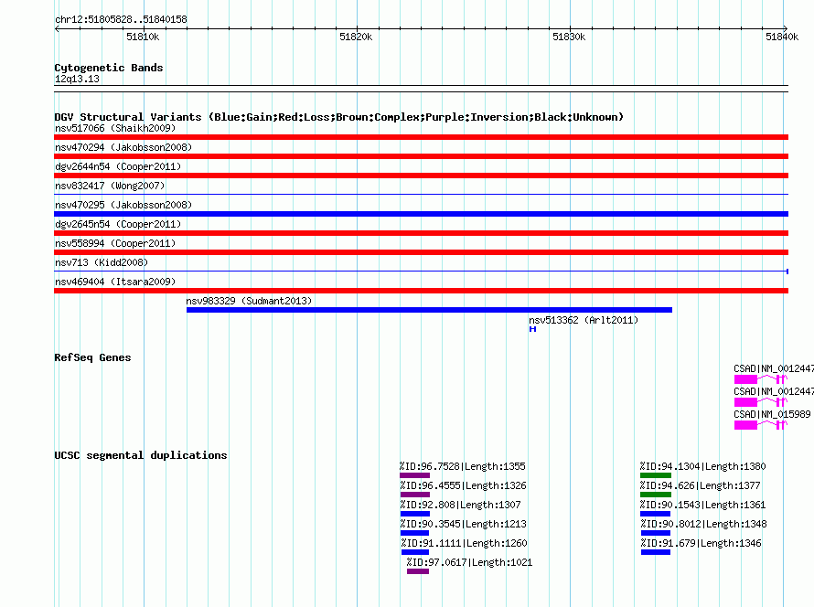Click the blue bar under nsv983329 (Sudmant2013)
Image resolution: width=814 pixels, height=607 pixels.
(x=429, y=310)
